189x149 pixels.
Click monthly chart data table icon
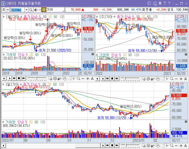(x=50, y=79)
